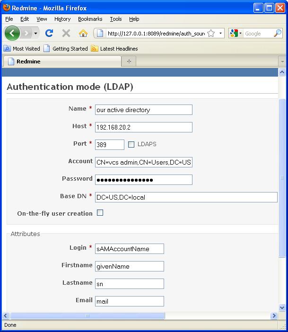Screen dimensions: 288x332
Task: Bookmark this page with the star icon
Action: (211, 33)
